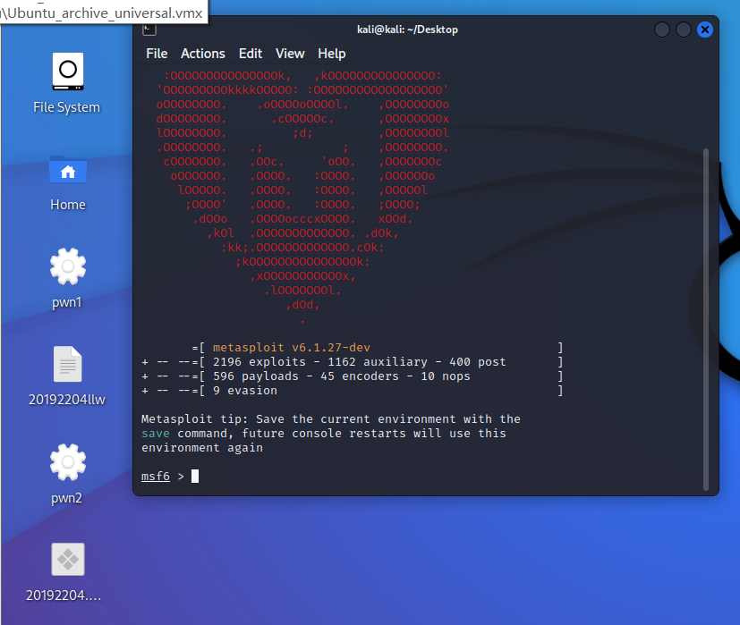Image resolution: width=740 pixels, height=625 pixels.
Task: Maximize the kali terminal window
Action: 684,30
